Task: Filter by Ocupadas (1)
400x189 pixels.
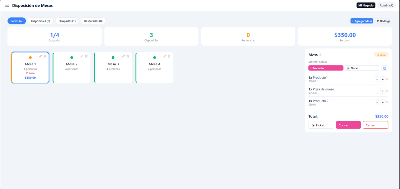Action: 67,21
